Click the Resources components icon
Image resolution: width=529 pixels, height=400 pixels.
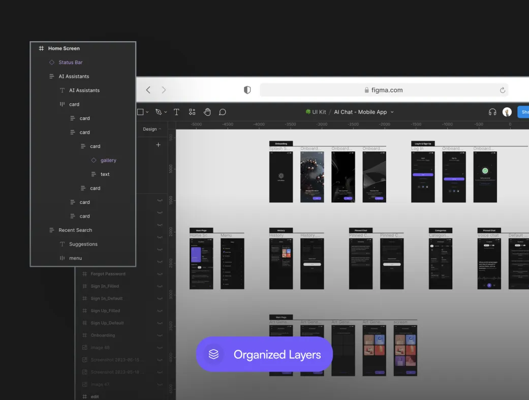coord(192,112)
